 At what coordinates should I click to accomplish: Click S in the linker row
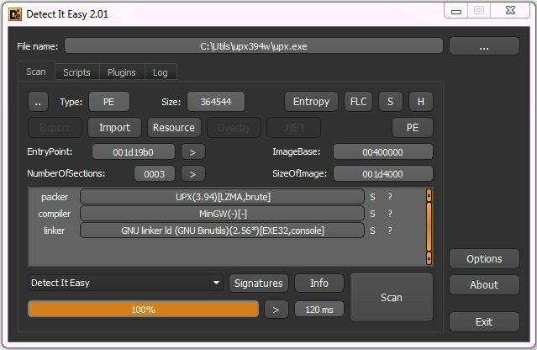click(x=372, y=231)
